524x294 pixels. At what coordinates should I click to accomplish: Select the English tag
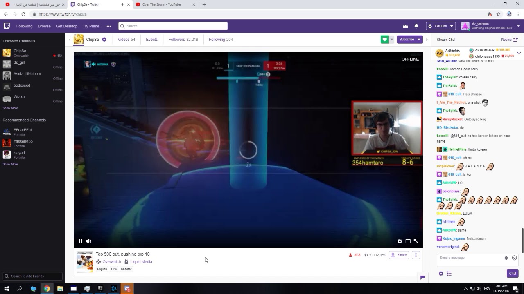(102, 269)
